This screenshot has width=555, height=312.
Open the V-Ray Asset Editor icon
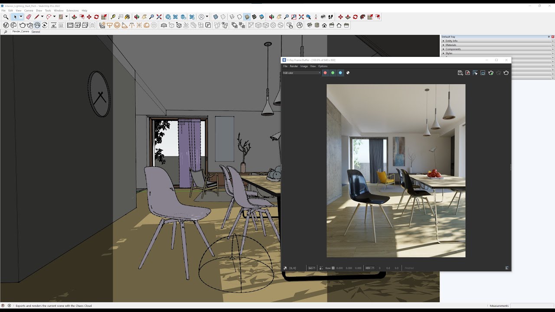6,25
